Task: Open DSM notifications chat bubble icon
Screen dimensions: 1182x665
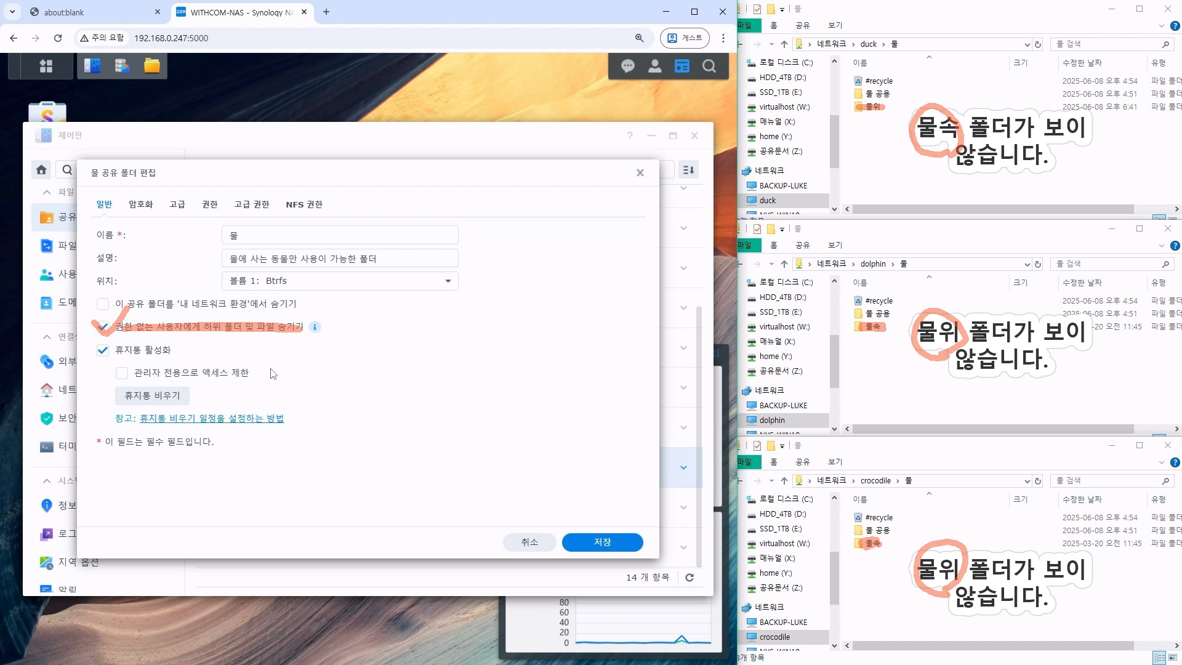Action: click(x=628, y=66)
